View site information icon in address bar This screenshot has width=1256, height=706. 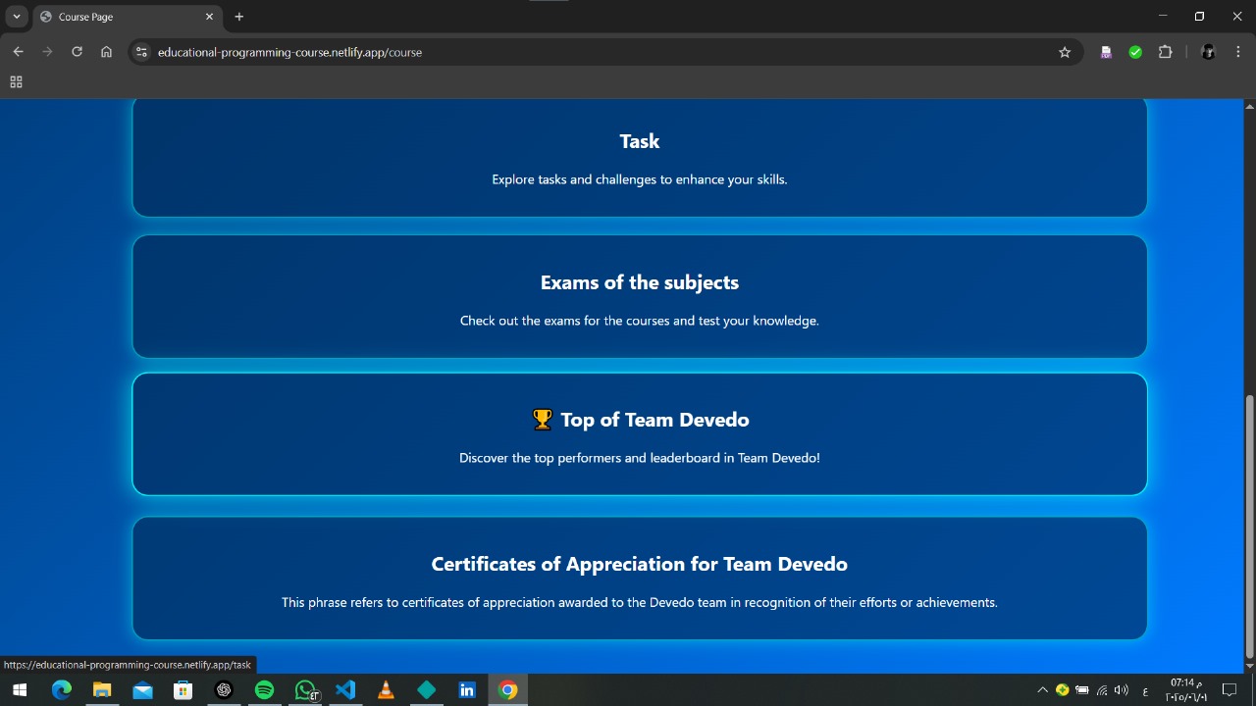141,52
